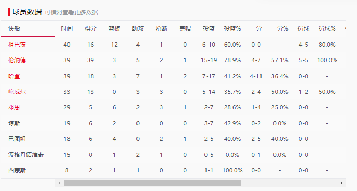Click player name 哈登
Screen dimensions: 357x191
point(14,76)
